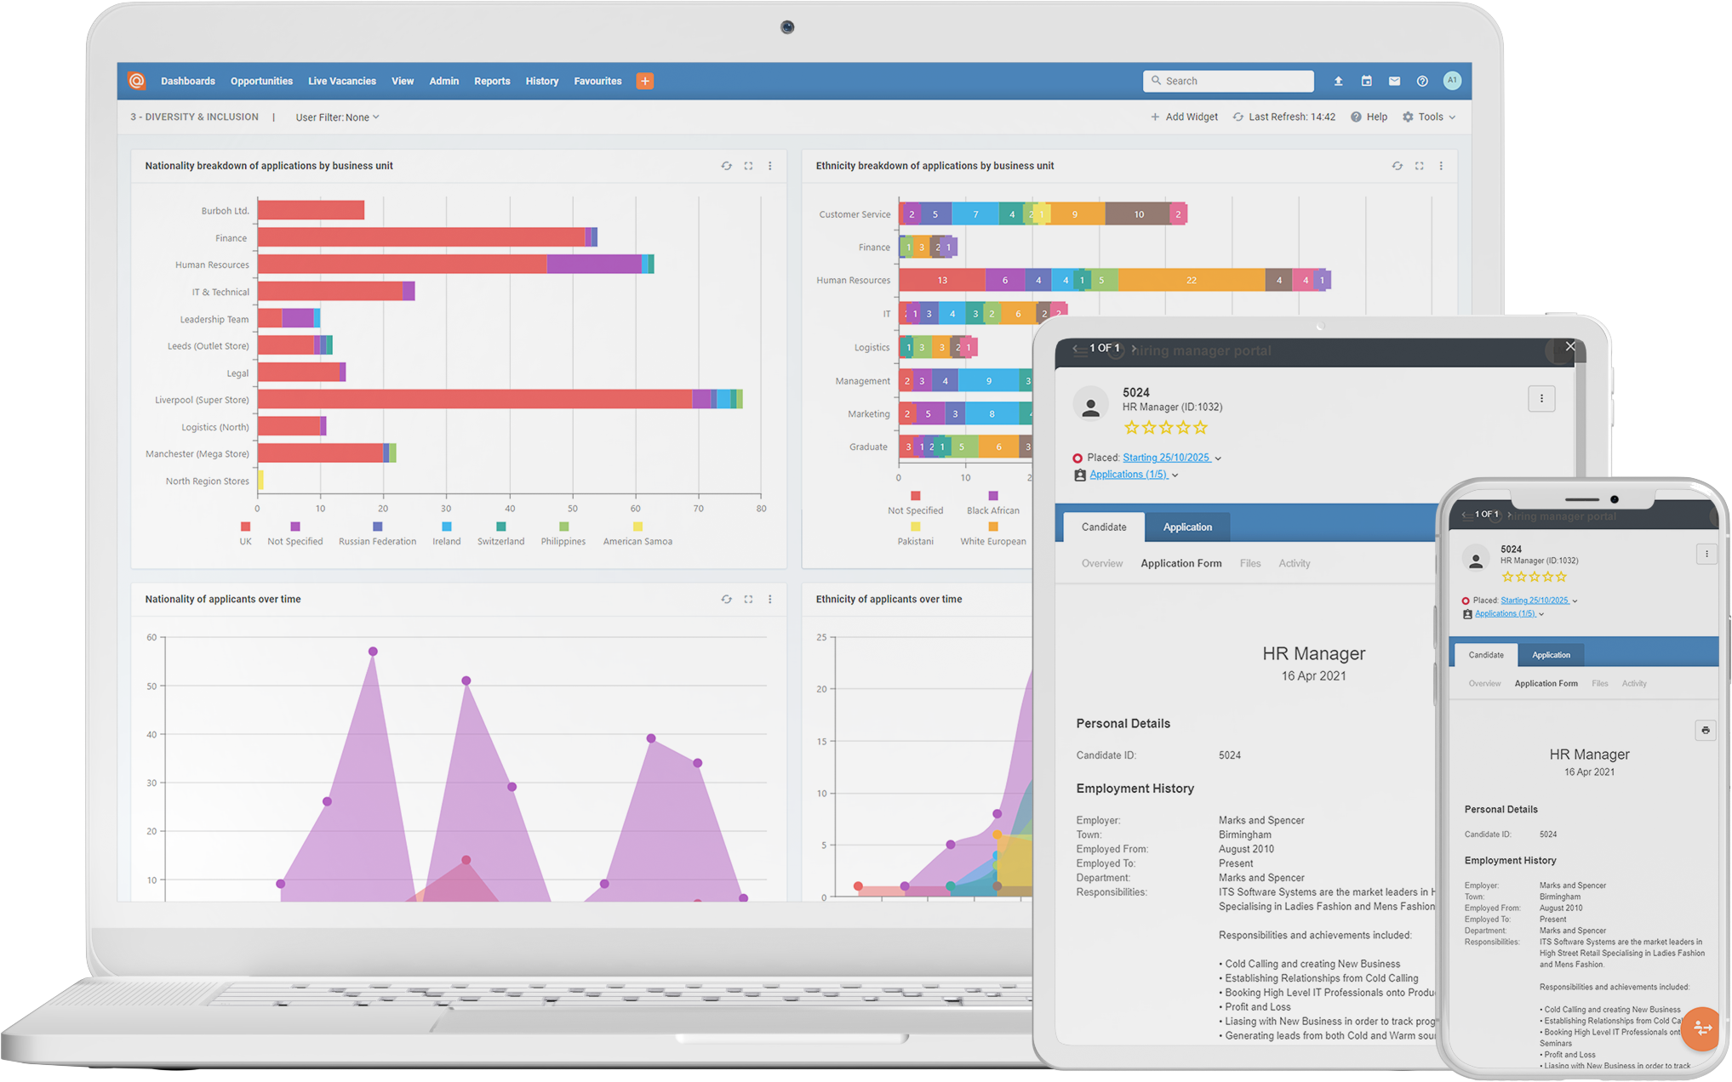The image size is (1732, 1082).
Task: Open the mail envelope icon
Action: pyautogui.click(x=1394, y=81)
